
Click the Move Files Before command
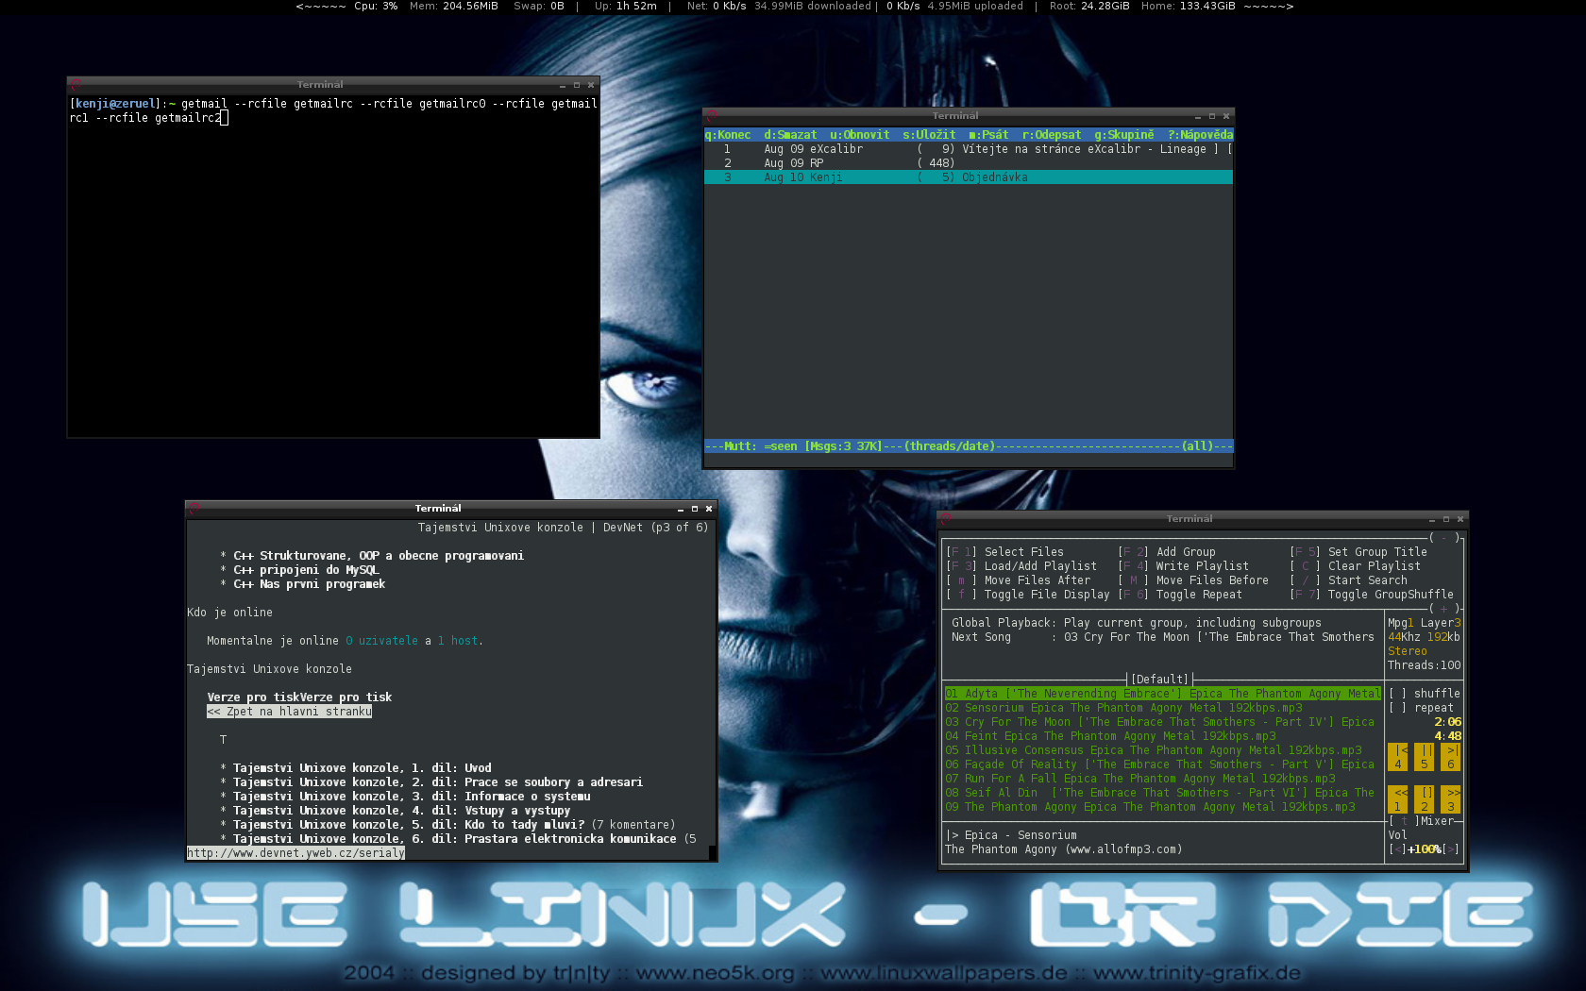click(1193, 580)
